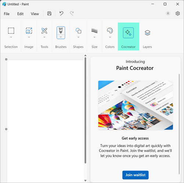Screen dimensions: 184x183
Task: Open the Shapes tool icon
Action: click(x=78, y=30)
